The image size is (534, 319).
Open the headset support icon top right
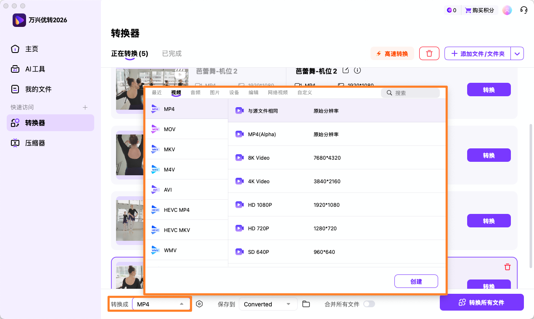[x=523, y=10]
